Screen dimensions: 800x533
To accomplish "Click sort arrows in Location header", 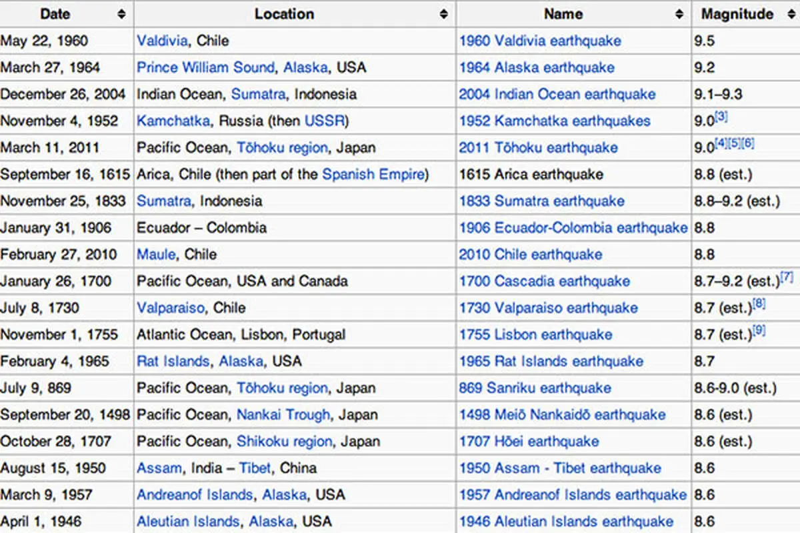I will pyautogui.click(x=444, y=14).
